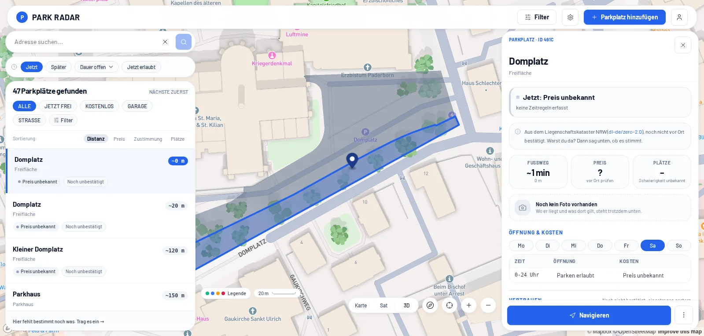This screenshot has height=336, width=704.
Task: Click the camera icon for missing photo
Action: coord(523,208)
